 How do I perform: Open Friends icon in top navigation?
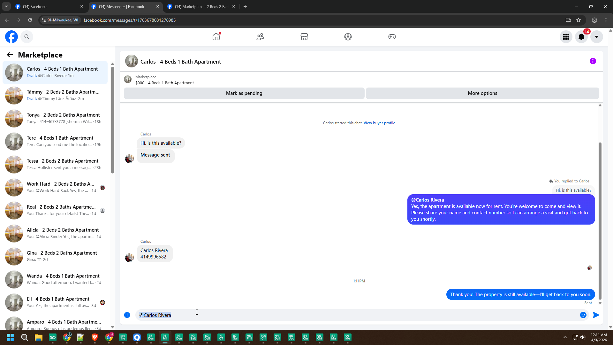[x=260, y=37]
